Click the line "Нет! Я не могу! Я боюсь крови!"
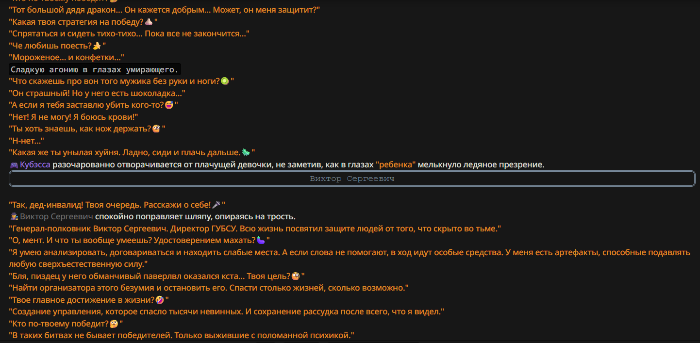 point(74,116)
